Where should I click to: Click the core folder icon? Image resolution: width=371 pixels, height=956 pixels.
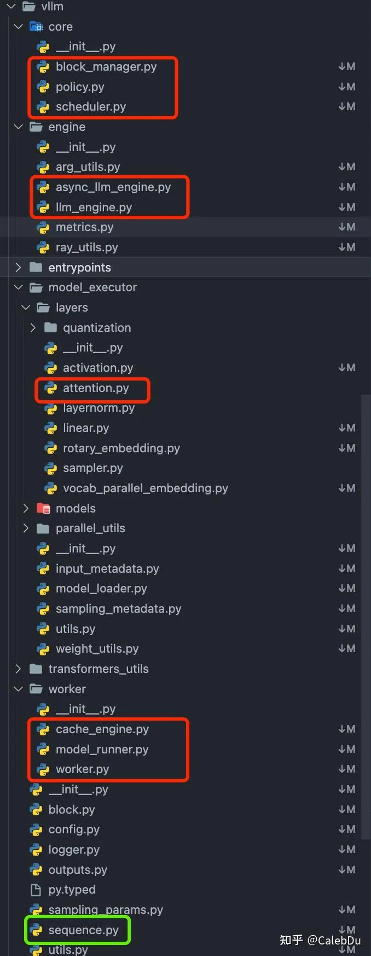click(36, 27)
